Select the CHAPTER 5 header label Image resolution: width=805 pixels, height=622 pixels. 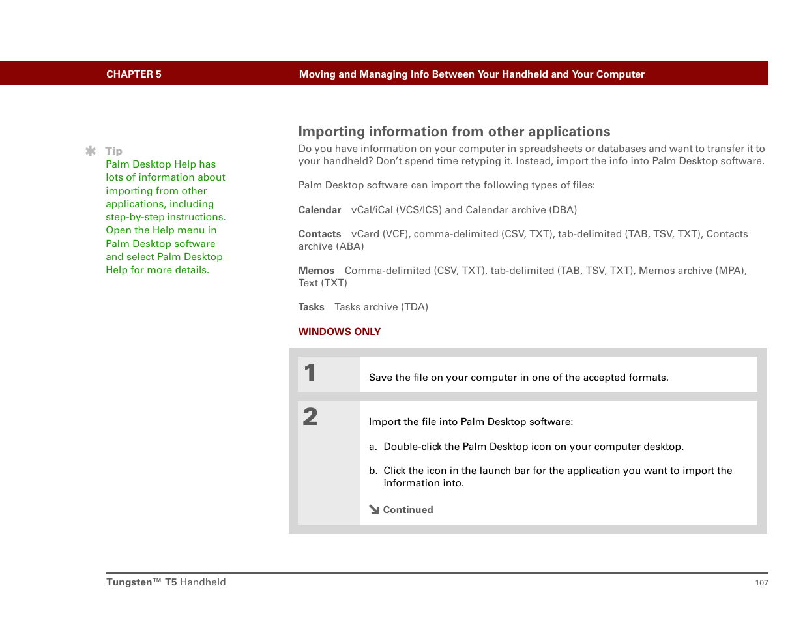[134, 74]
